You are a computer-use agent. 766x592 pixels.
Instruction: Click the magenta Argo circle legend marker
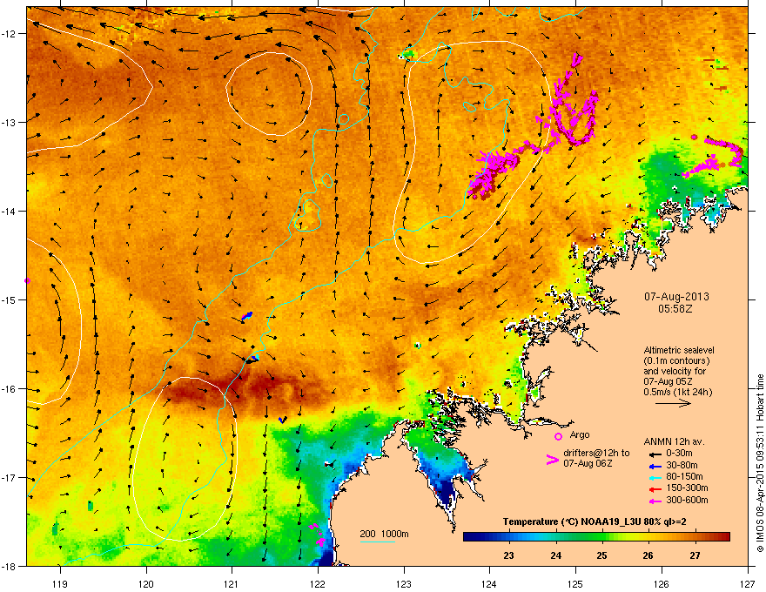558,436
